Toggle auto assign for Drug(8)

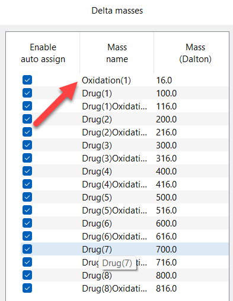pyautogui.click(x=27, y=275)
